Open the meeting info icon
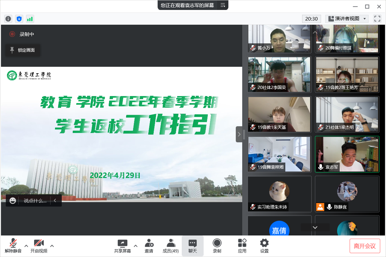386x257 pixels. (x=8, y=19)
